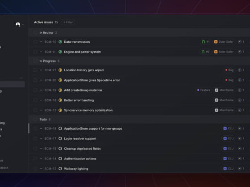250x187 pixels.
Task: Click the Todo status icon on ECM-18
Action: (60, 129)
